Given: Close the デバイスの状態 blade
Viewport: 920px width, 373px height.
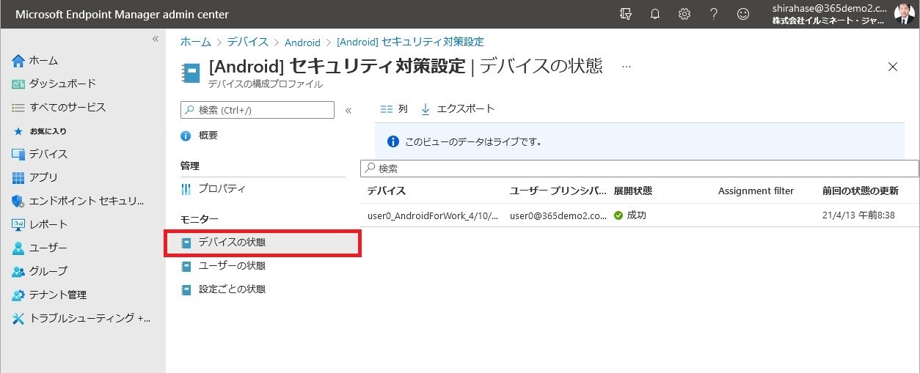Looking at the screenshot, I should tap(893, 67).
